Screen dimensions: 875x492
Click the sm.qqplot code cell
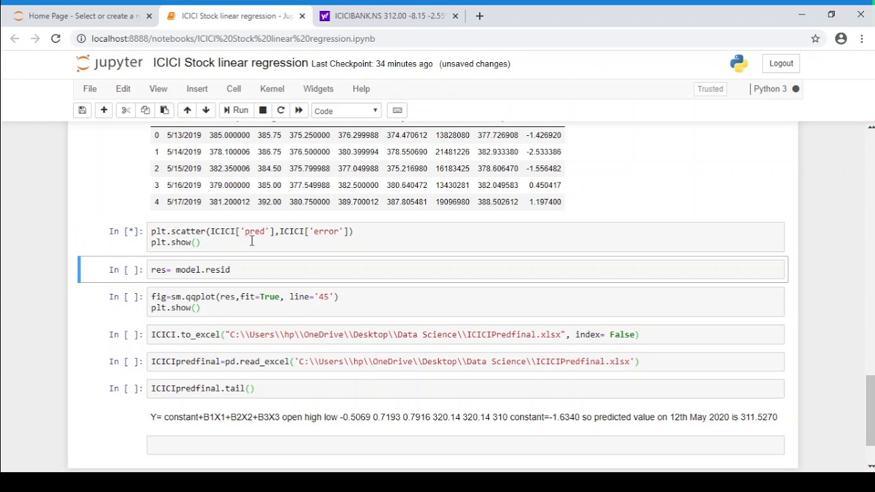(465, 302)
